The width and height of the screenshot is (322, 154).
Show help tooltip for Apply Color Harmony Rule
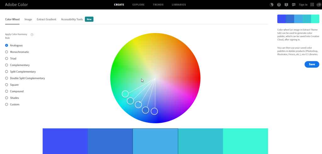(x=32, y=35)
